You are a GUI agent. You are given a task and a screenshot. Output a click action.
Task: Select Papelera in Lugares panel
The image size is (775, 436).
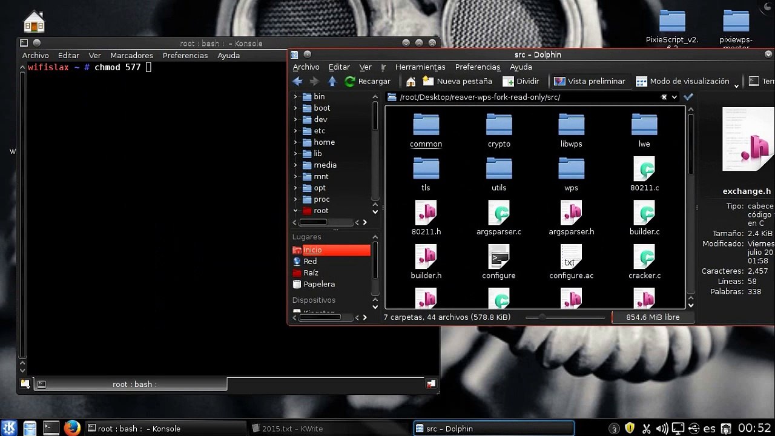(x=318, y=284)
